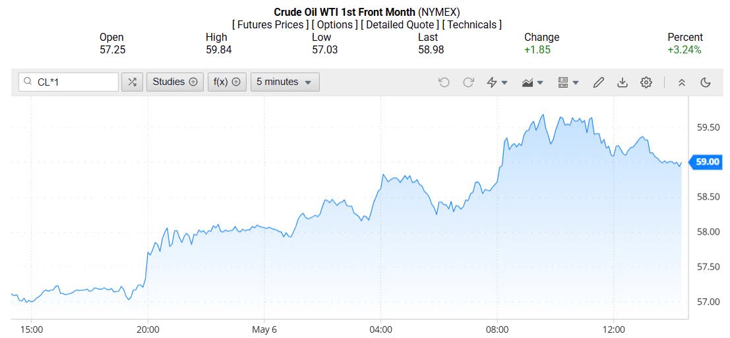Open the 5 minutes interval dropdown

coord(285,82)
